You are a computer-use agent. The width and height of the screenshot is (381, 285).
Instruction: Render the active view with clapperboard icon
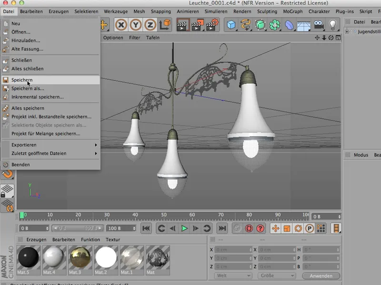click(183, 25)
